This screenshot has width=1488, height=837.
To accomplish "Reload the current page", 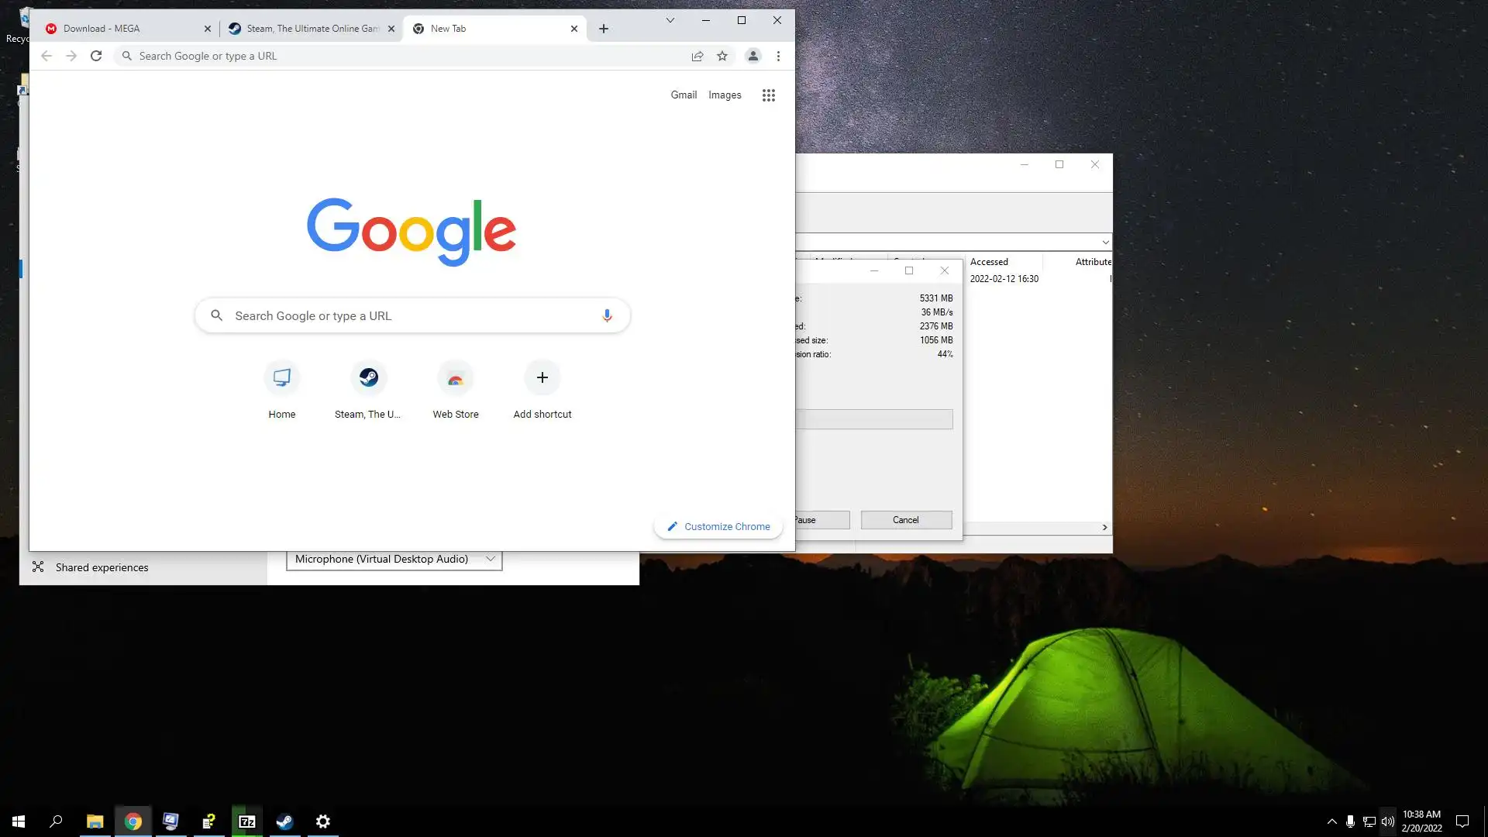I will click(96, 56).
